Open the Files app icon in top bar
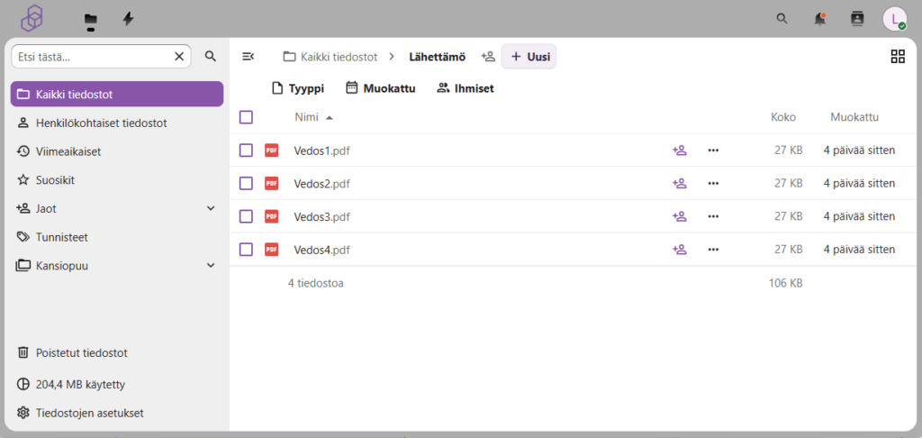Image resolution: width=922 pixels, height=438 pixels. pos(90,19)
